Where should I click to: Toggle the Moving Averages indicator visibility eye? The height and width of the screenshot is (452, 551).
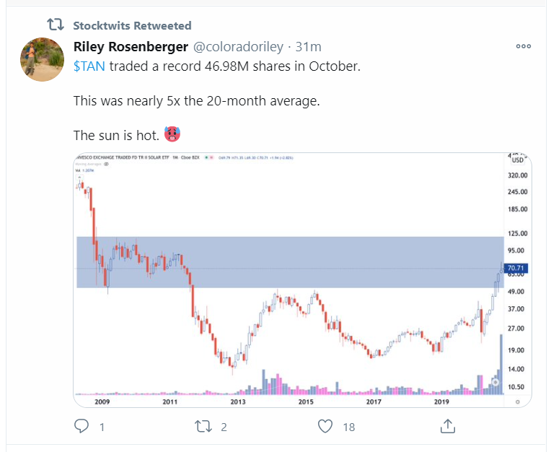[107, 165]
